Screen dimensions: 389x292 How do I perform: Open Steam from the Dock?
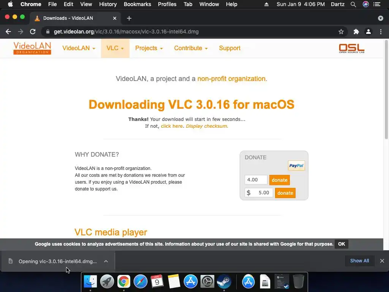coord(224,282)
